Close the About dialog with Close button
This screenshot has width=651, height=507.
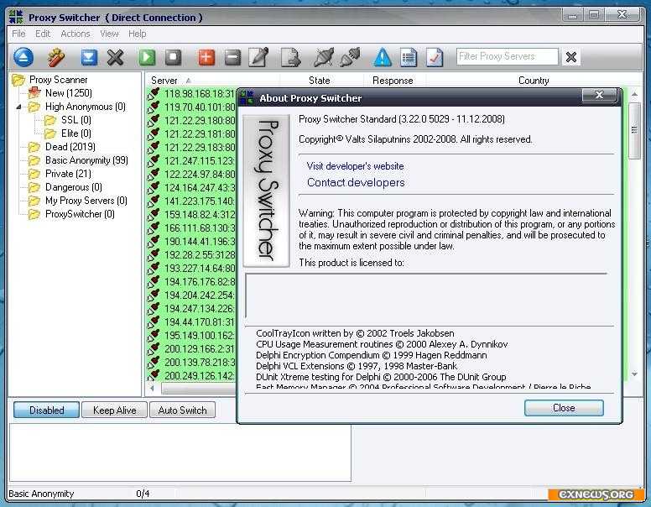point(564,408)
